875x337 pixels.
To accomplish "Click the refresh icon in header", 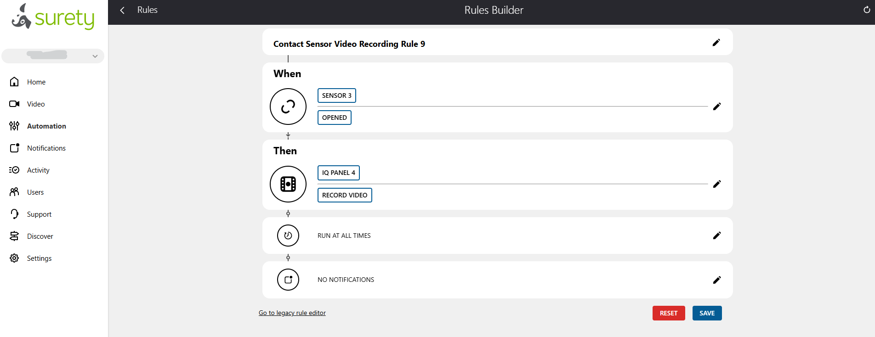I will 866,10.
